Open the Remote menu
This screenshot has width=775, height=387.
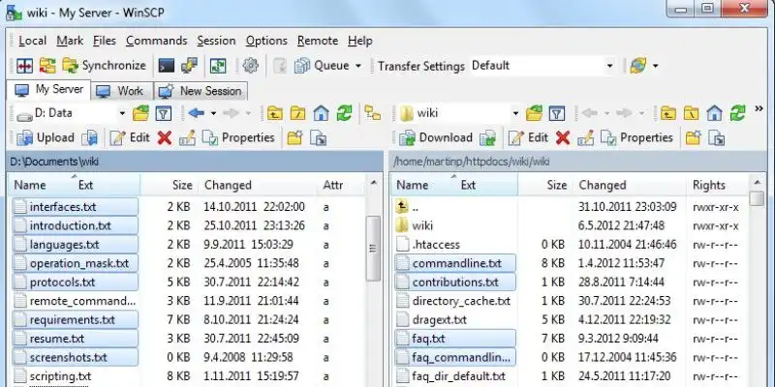tap(318, 41)
